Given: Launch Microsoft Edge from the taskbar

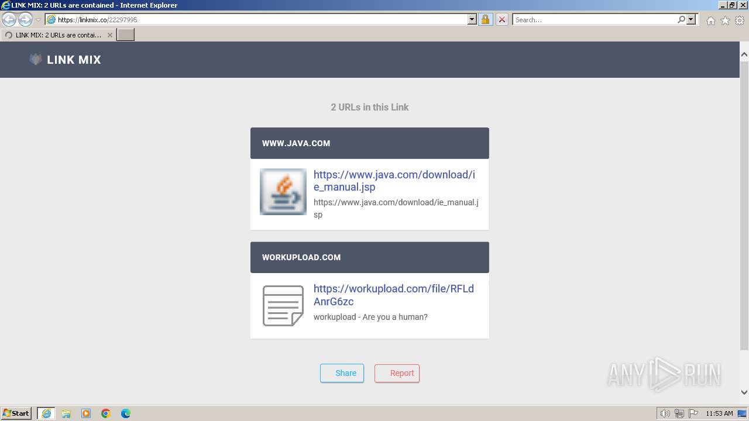Looking at the screenshot, I should coord(126,413).
